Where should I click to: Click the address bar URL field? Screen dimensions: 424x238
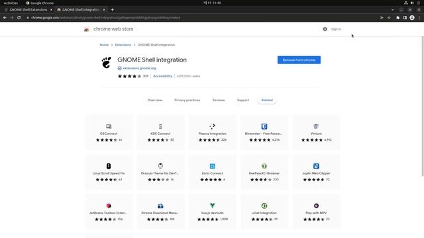pyautogui.click(x=200, y=18)
